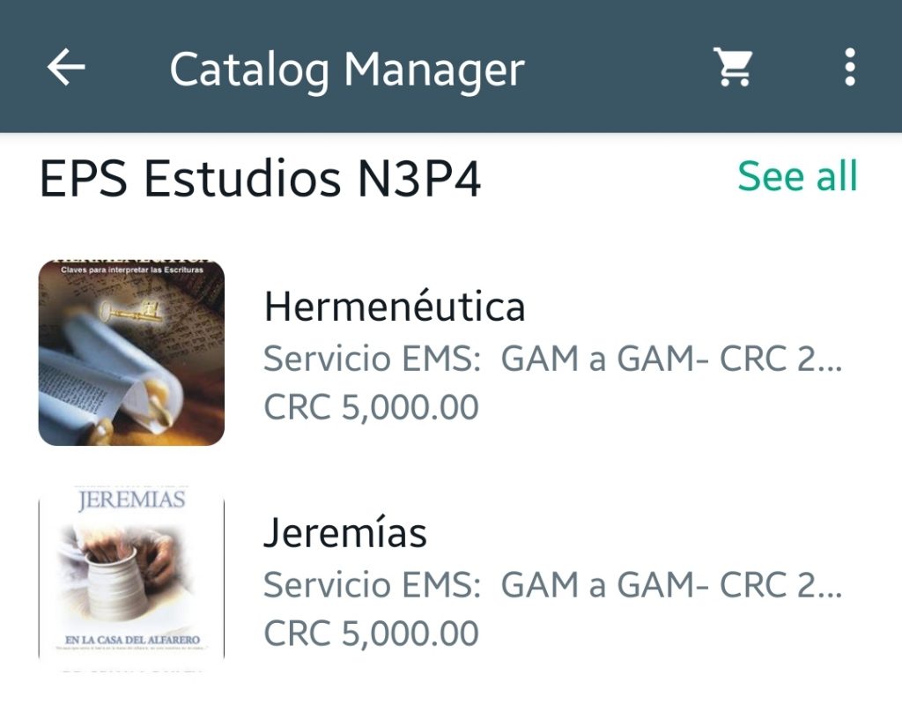Tap the See all link
The image size is (902, 719).
point(797,176)
